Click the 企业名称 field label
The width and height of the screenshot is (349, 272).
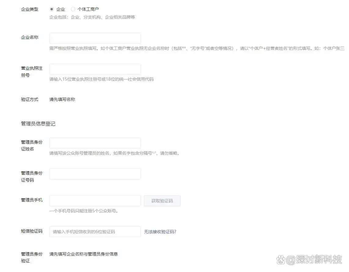pyautogui.click(x=30, y=37)
